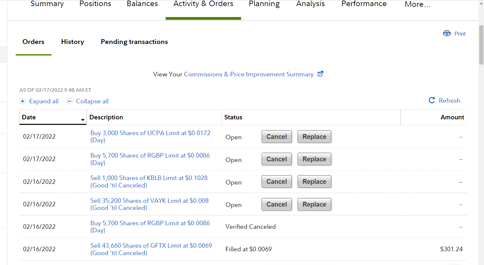The width and height of the screenshot is (484, 265).
Task: Click the printer icon
Action: pos(447,33)
